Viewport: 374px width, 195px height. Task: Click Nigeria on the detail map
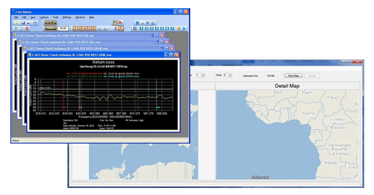point(308,113)
